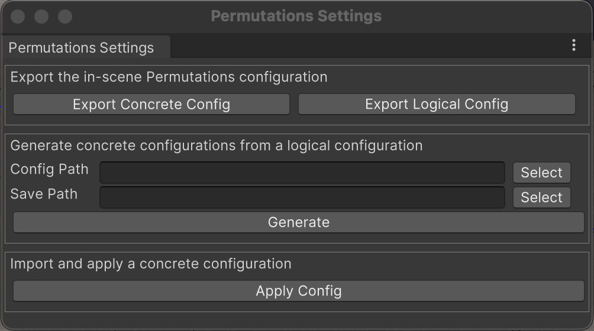Hit the Generate button
The height and width of the screenshot is (331, 594).
tap(298, 222)
